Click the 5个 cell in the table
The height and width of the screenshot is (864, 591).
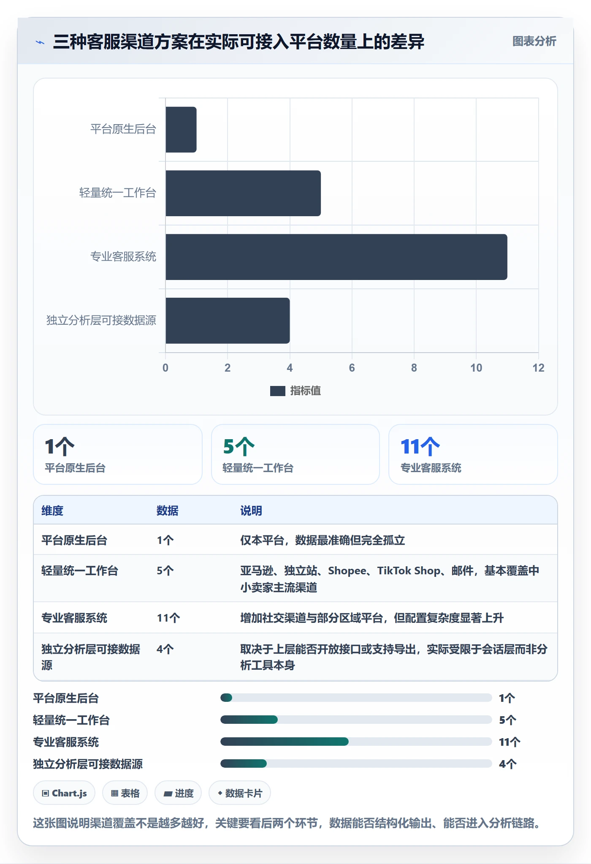tap(165, 571)
